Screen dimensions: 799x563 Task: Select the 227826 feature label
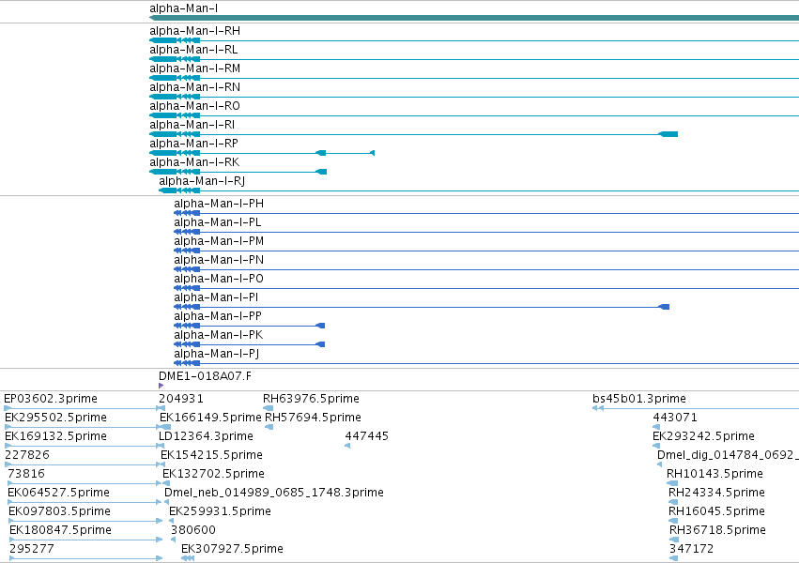pos(27,456)
